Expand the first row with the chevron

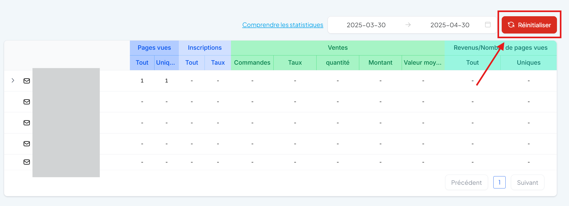13,81
